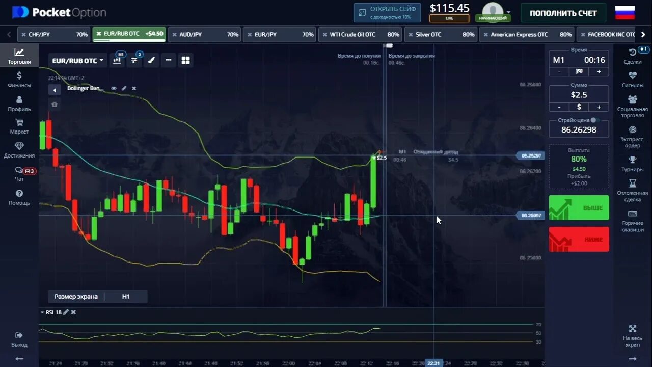Open the H1 screen size selector
This screenshot has height=367, width=652.
(126, 296)
